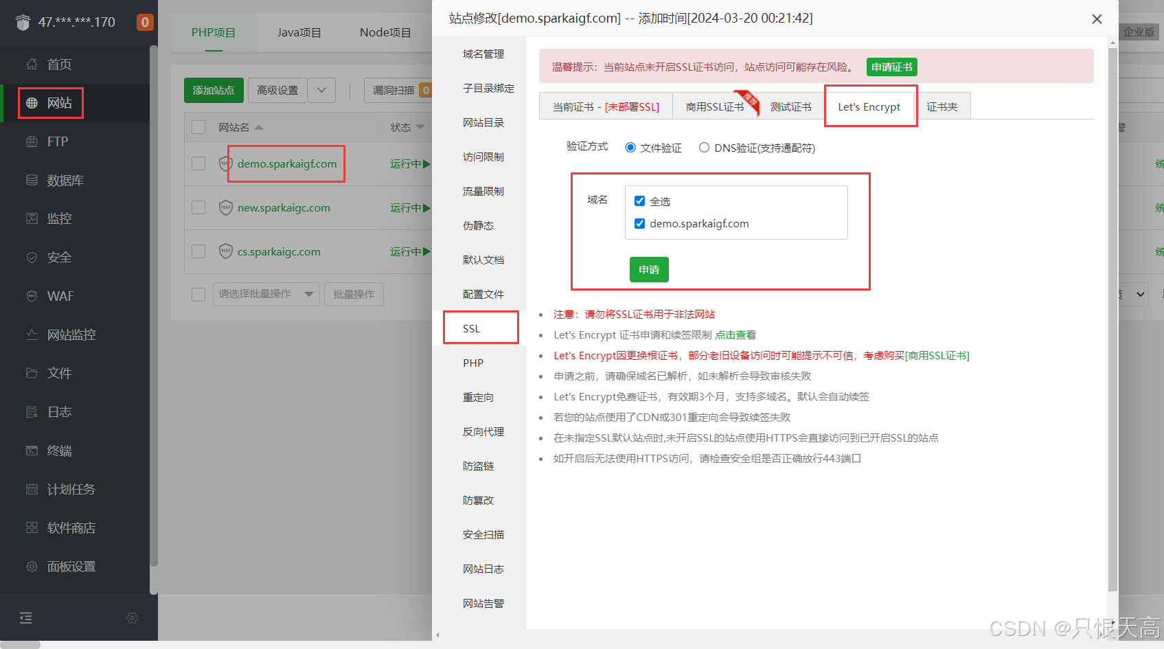Click WAF shield icon for new.sparkaigc.com

coord(225,207)
